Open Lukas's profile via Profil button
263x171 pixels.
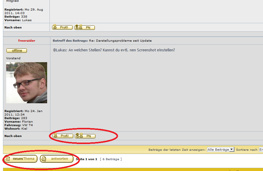(62, 27)
